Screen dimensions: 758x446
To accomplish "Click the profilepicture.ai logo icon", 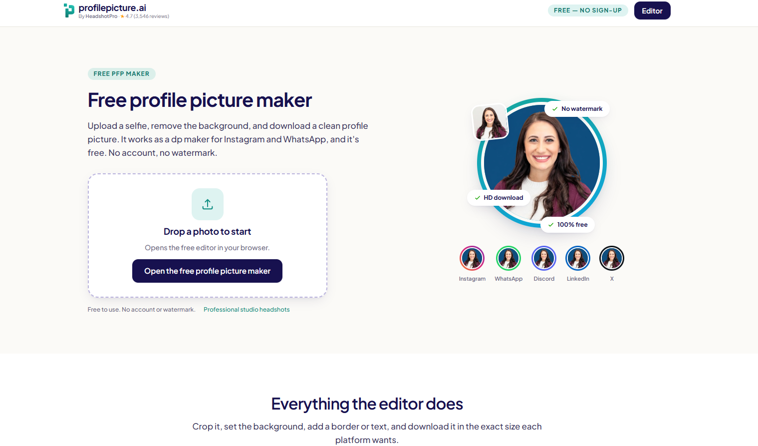I will click(69, 10).
